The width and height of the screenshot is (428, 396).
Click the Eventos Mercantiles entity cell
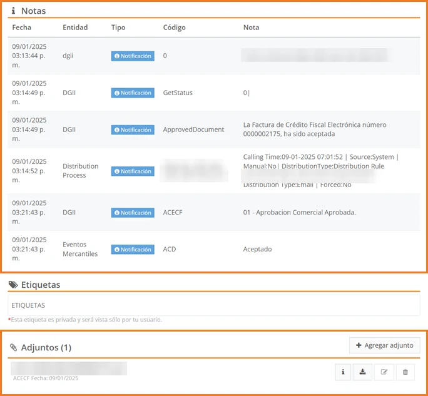tap(80, 249)
